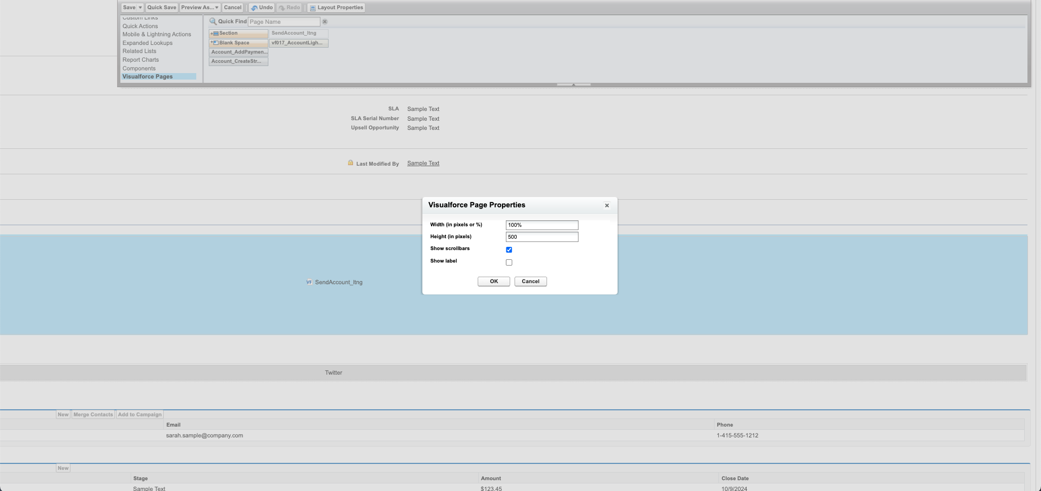Image resolution: width=1041 pixels, height=491 pixels.
Task: Select the Account_AddPaymen... palette item
Action: point(239,52)
